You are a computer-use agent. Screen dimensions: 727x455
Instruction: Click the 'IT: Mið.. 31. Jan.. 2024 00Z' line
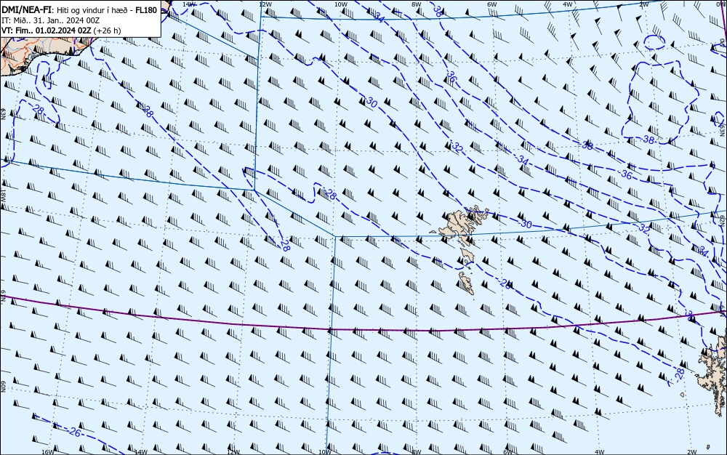pos(51,20)
